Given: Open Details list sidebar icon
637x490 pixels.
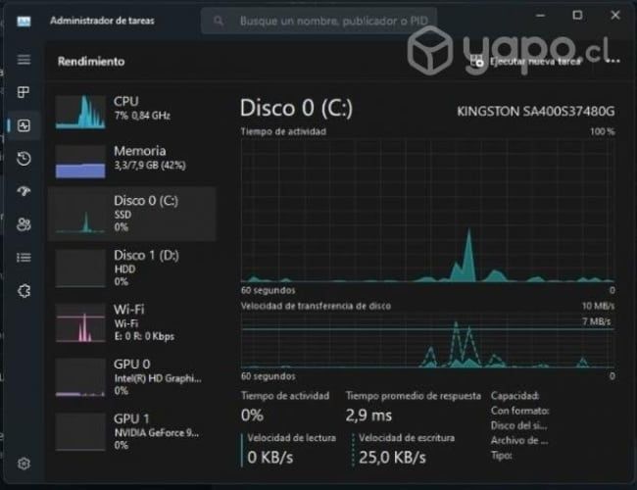Looking at the screenshot, I should point(24,257).
